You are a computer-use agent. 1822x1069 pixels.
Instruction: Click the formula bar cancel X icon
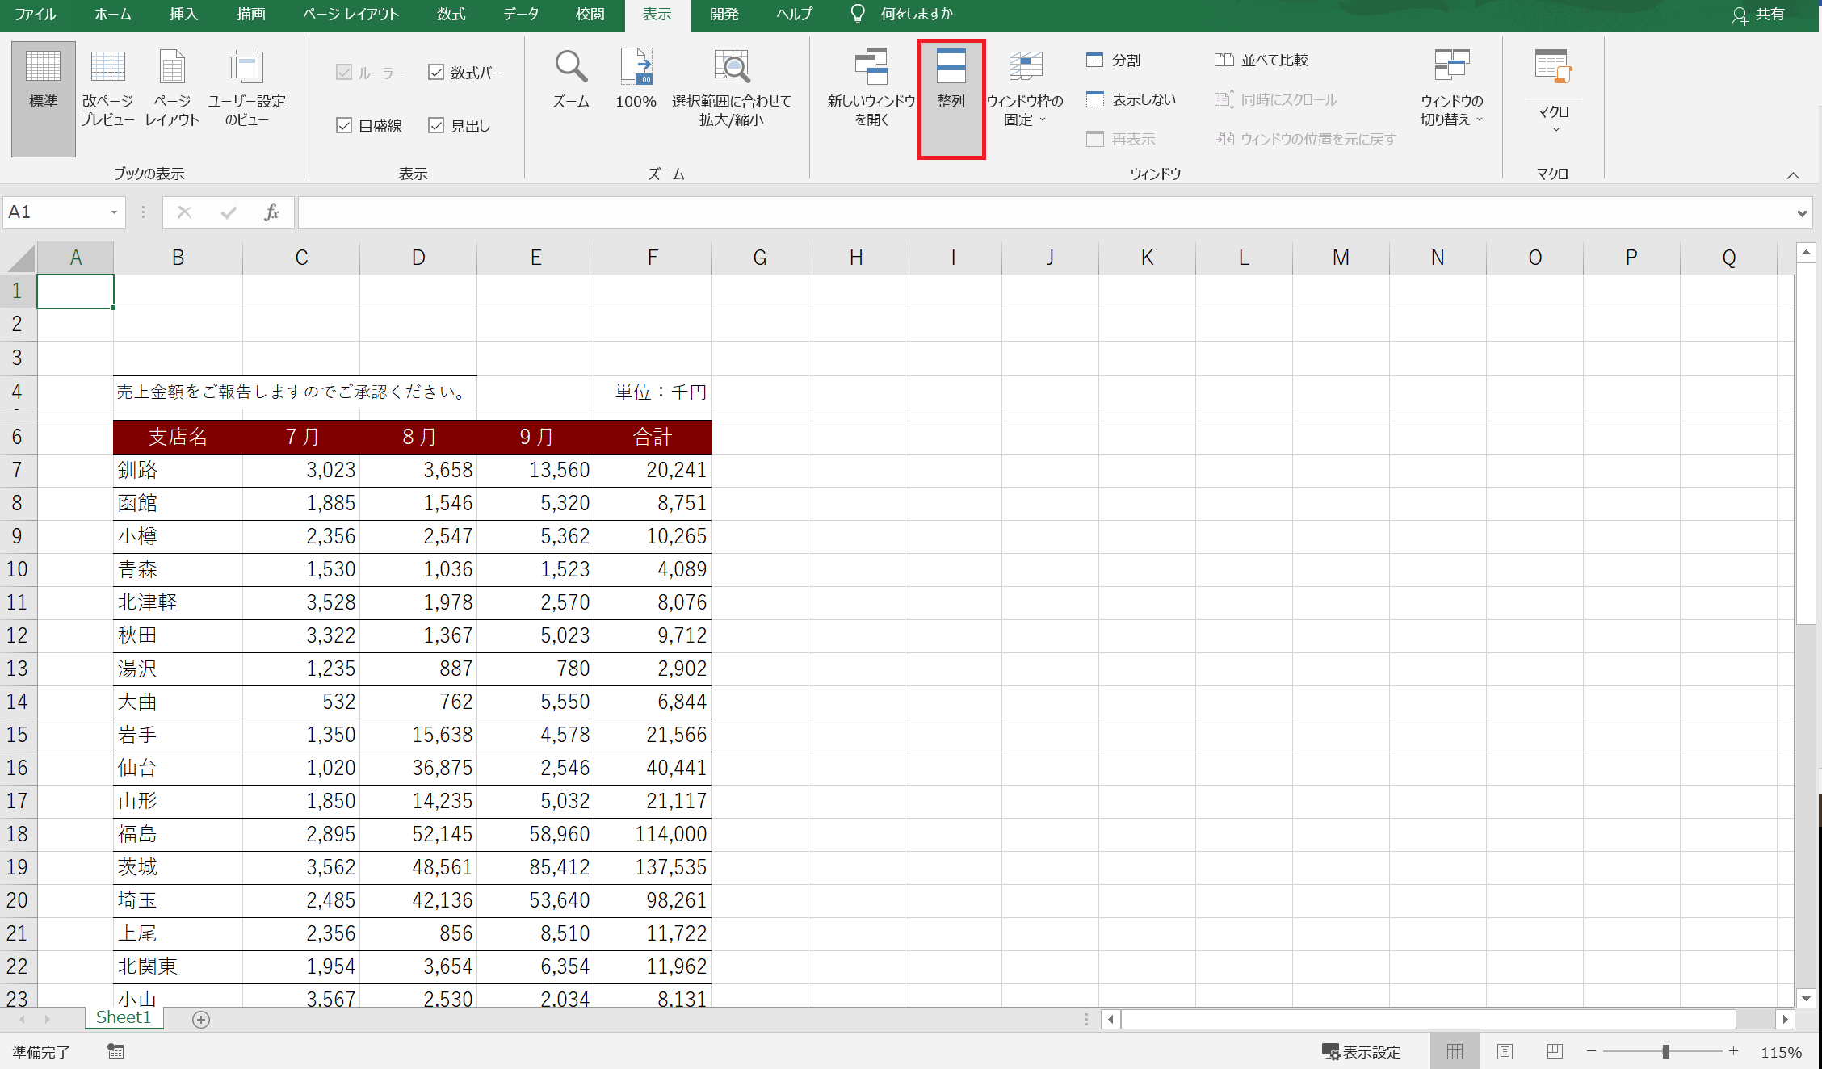184,212
